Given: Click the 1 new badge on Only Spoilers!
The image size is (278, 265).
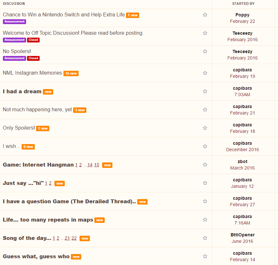Looking at the screenshot, I should click(43, 128).
